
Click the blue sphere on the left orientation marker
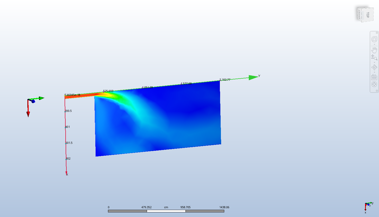33,102
